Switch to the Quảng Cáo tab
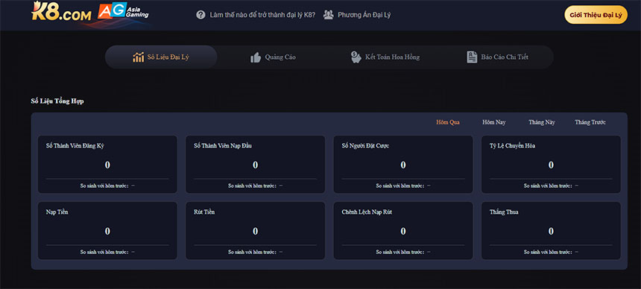This screenshot has width=641, height=289. coord(273,57)
